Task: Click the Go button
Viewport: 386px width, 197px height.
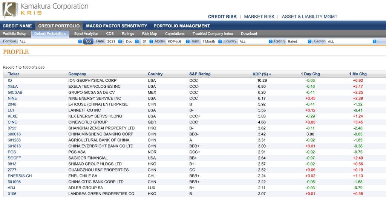Action: pyautogui.click(x=88, y=41)
